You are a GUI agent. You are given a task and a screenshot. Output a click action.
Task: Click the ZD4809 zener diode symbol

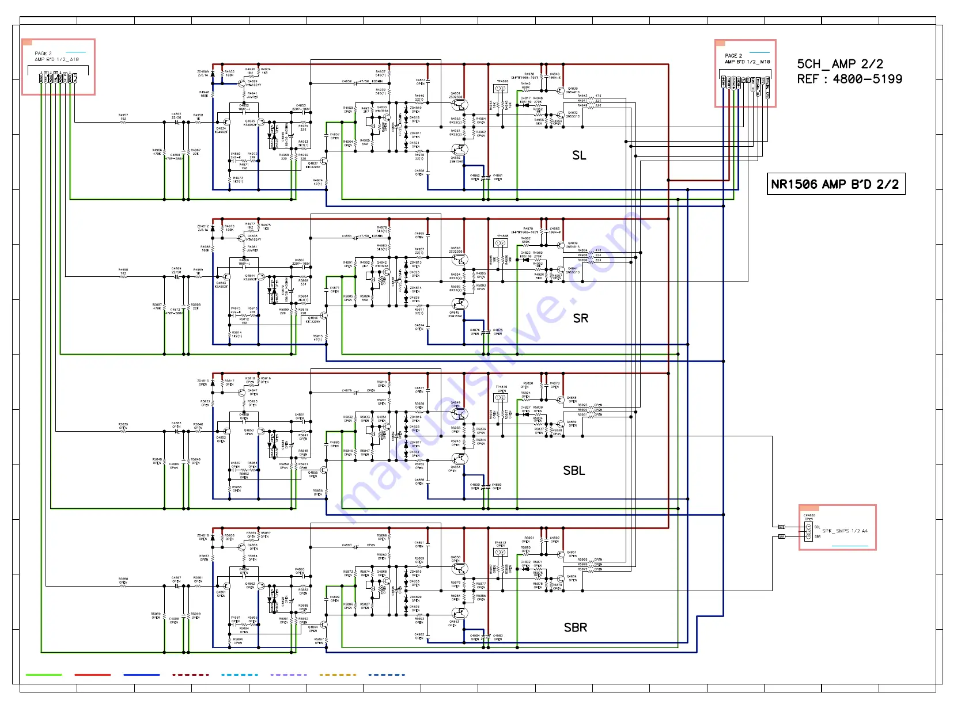click(213, 74)
